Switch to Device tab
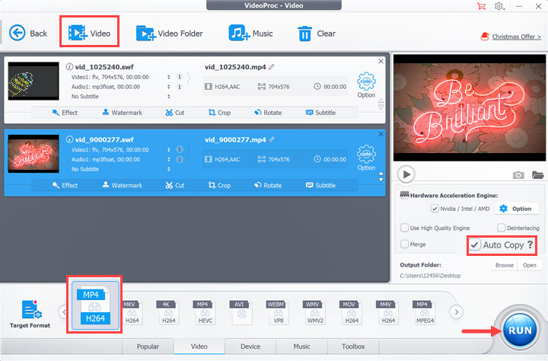 tap(250, 347)
